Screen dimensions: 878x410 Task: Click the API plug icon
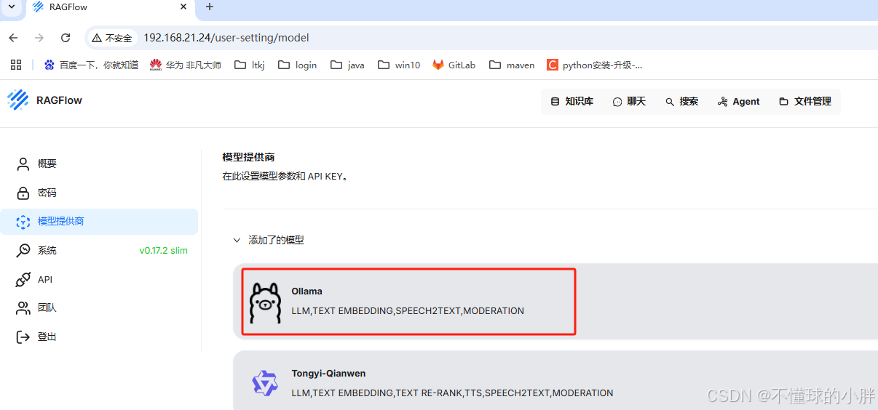(x=23, y=279)
